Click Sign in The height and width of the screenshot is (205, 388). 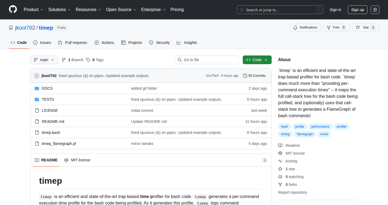click(x=335, y=10)
